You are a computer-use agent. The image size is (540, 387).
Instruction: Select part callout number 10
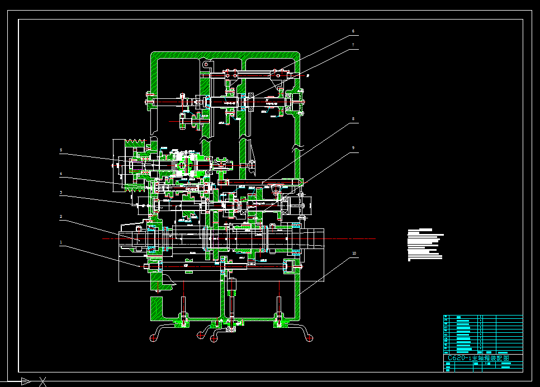coord(354,253)
